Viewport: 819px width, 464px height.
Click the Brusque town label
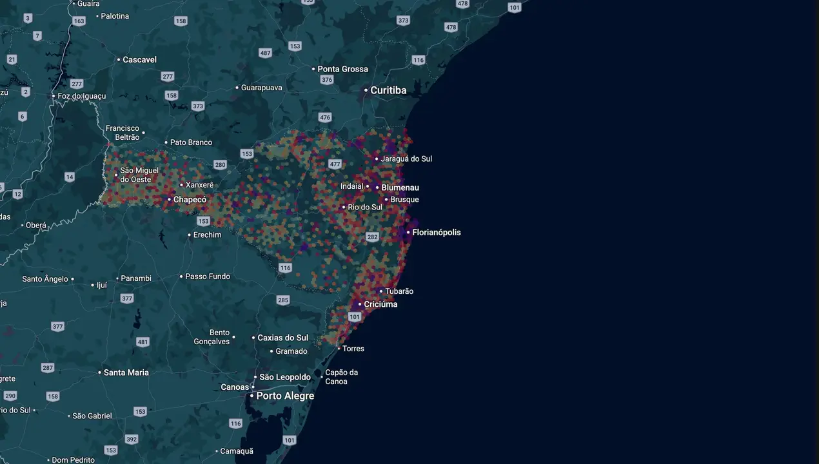tap(404, 200)
